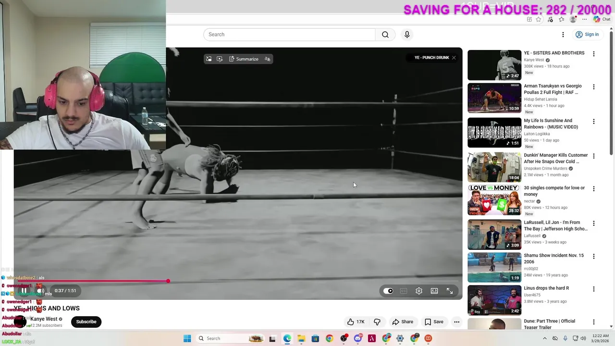Show hidden system tray icons chevron
Image resolution: width=615 pixels, height=346 pixels.
click(544, 338)
